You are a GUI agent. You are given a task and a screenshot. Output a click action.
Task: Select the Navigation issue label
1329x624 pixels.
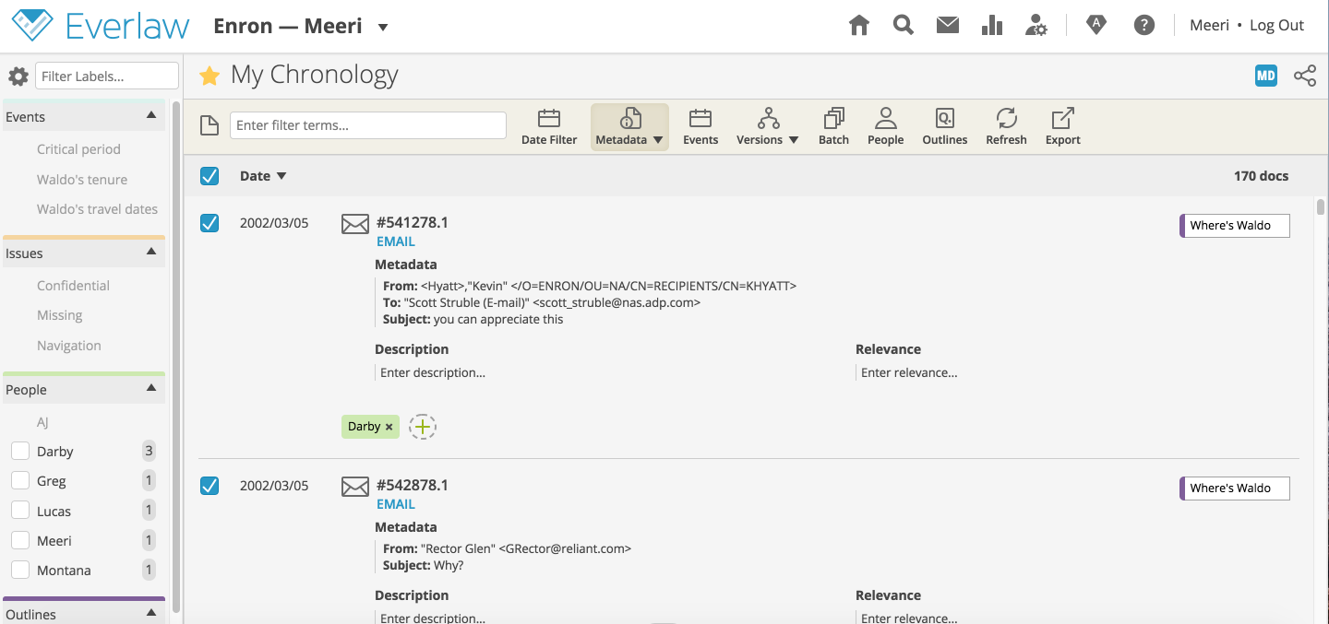[x=69, y=346]
